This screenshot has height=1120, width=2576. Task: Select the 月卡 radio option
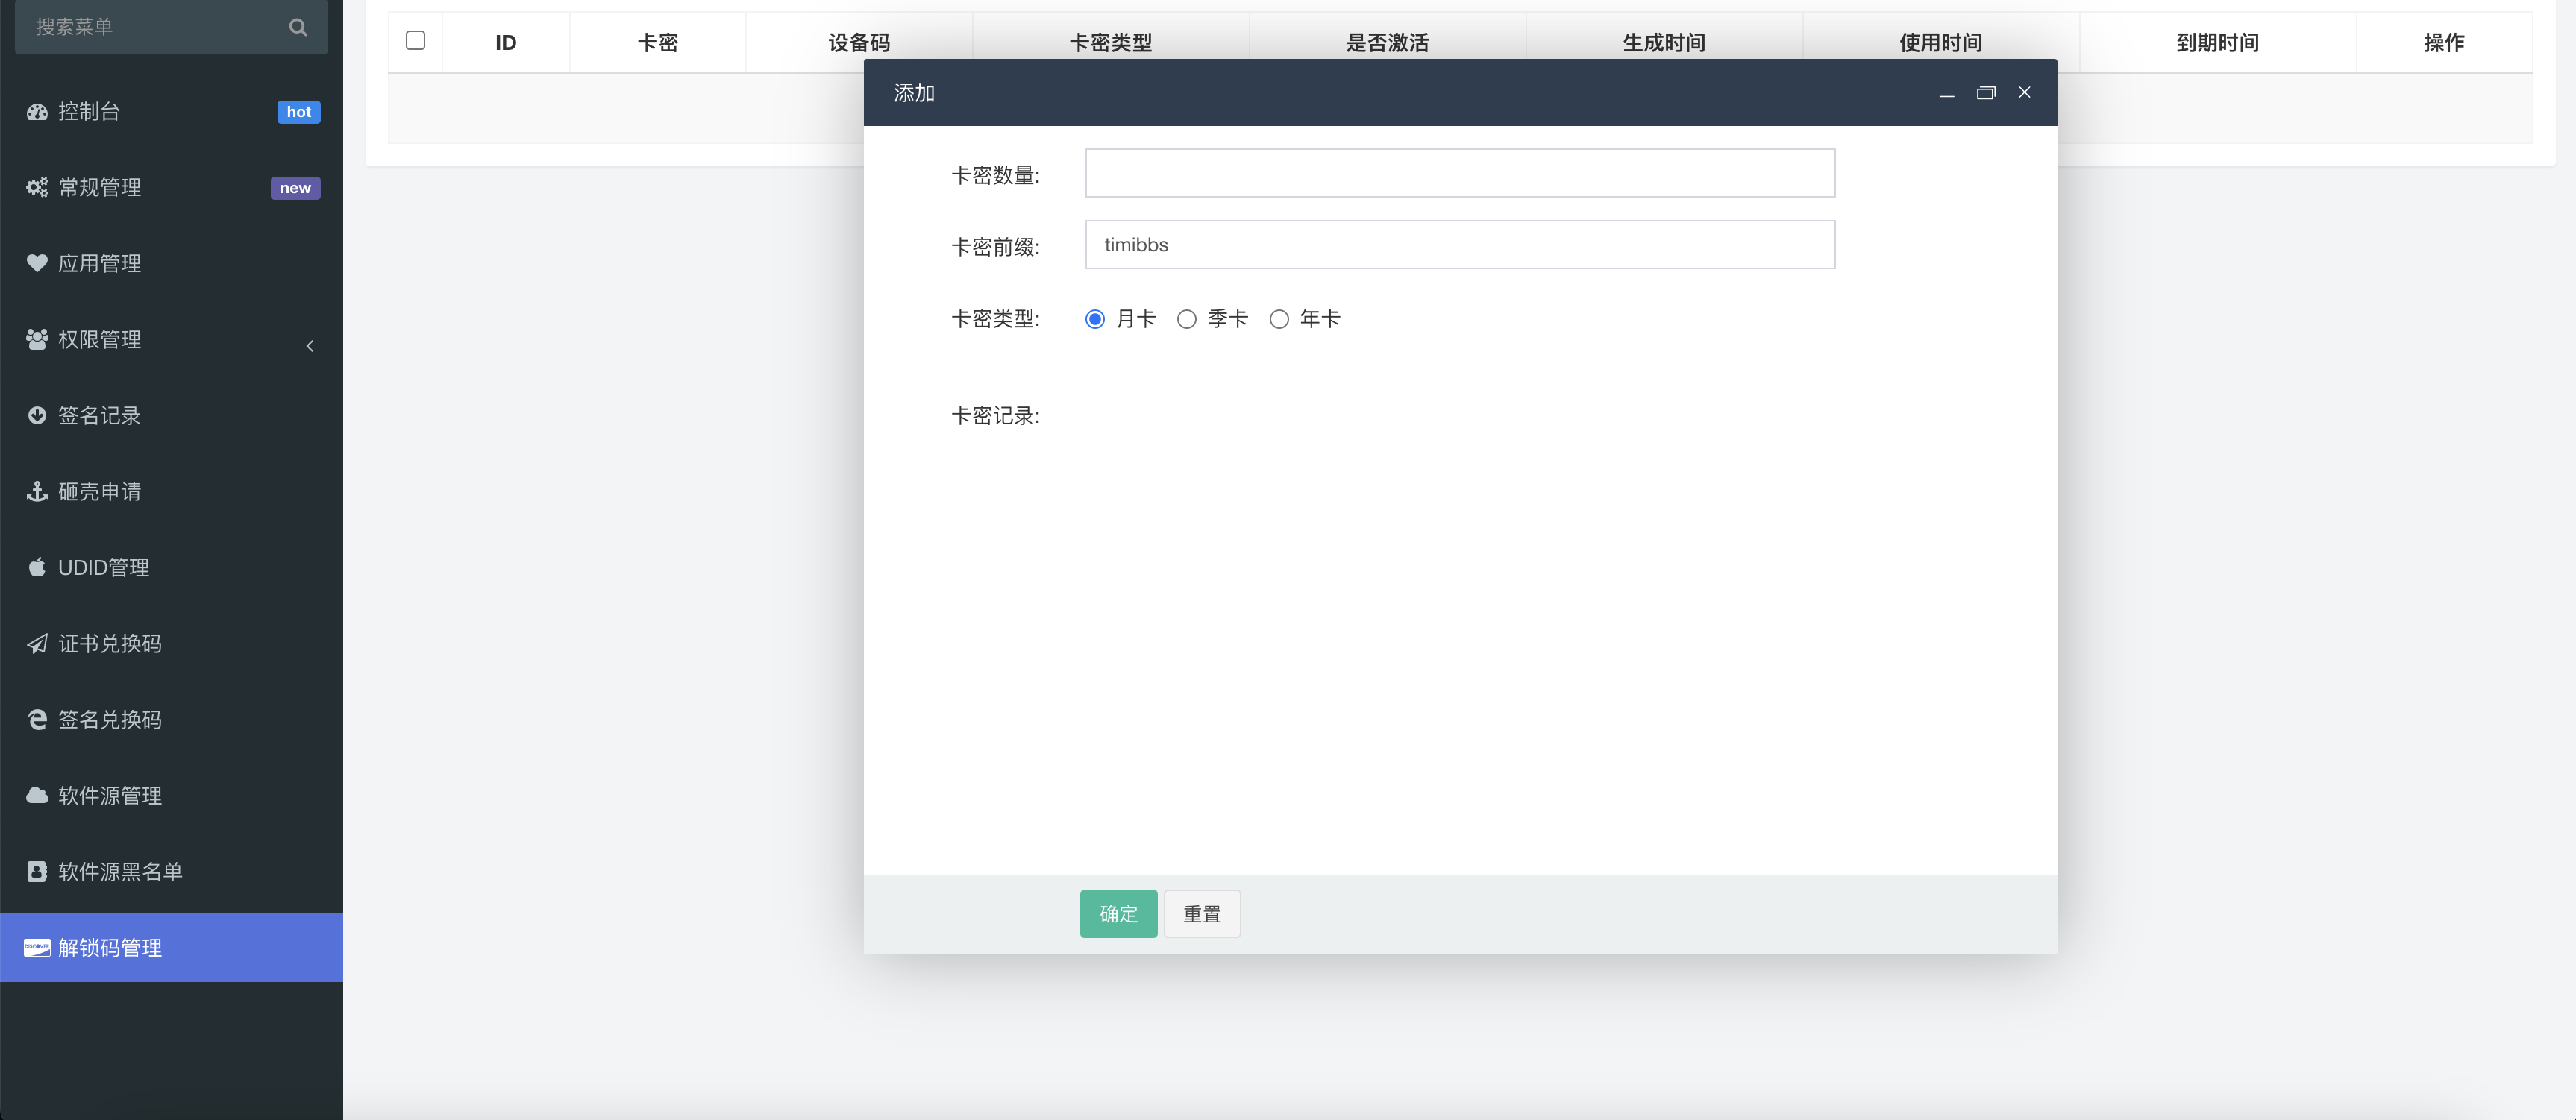coord(1095,320)
